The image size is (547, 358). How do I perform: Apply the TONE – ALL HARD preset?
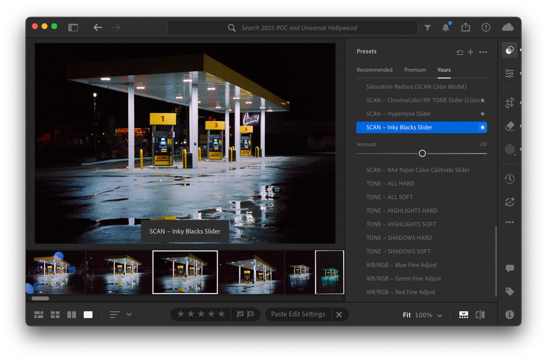click(x=390, y=184)
